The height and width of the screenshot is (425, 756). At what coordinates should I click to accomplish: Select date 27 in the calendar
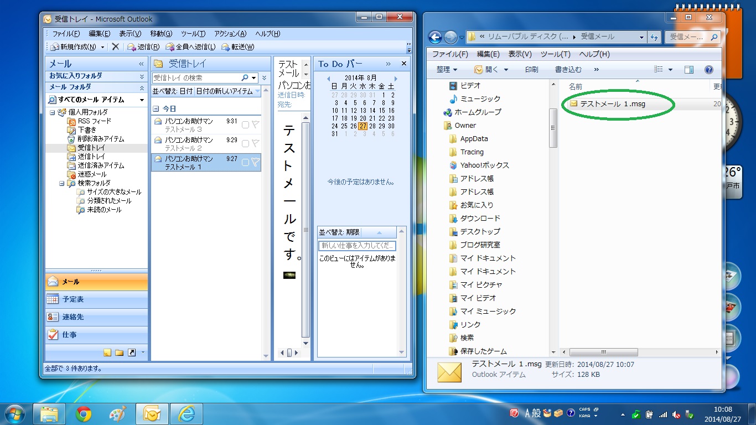pyautogui.click(x=363, y=126)
